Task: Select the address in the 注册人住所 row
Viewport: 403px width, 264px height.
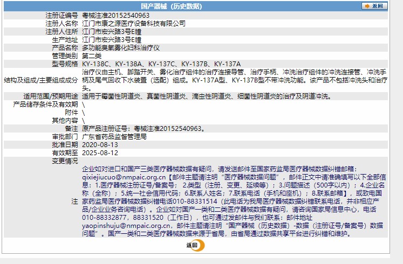Action: [x=112, y=32]
